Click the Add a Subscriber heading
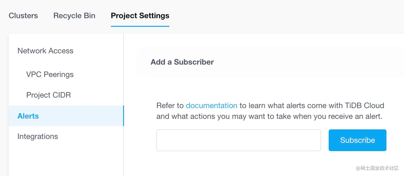Screen dimensions: 404x176 pyautogui.click(x=182, y=62)
